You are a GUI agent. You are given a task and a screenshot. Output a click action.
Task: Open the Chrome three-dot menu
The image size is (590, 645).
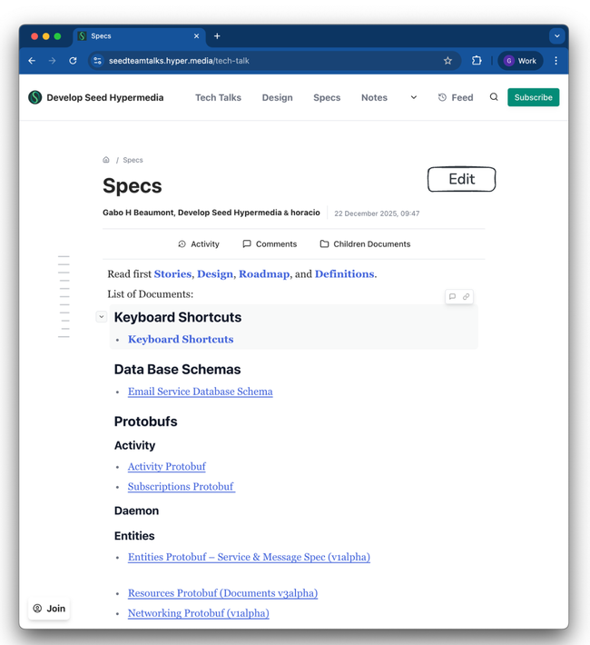[556, 61]
